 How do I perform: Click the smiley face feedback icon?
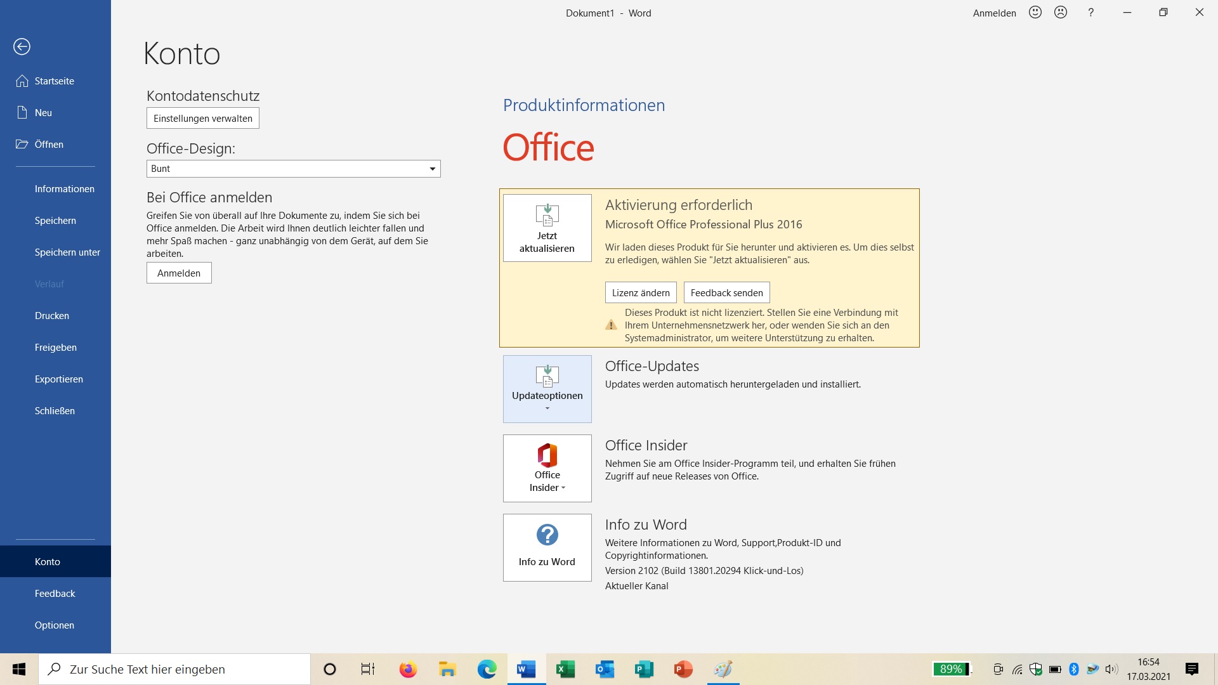(x=1035, y=13)
